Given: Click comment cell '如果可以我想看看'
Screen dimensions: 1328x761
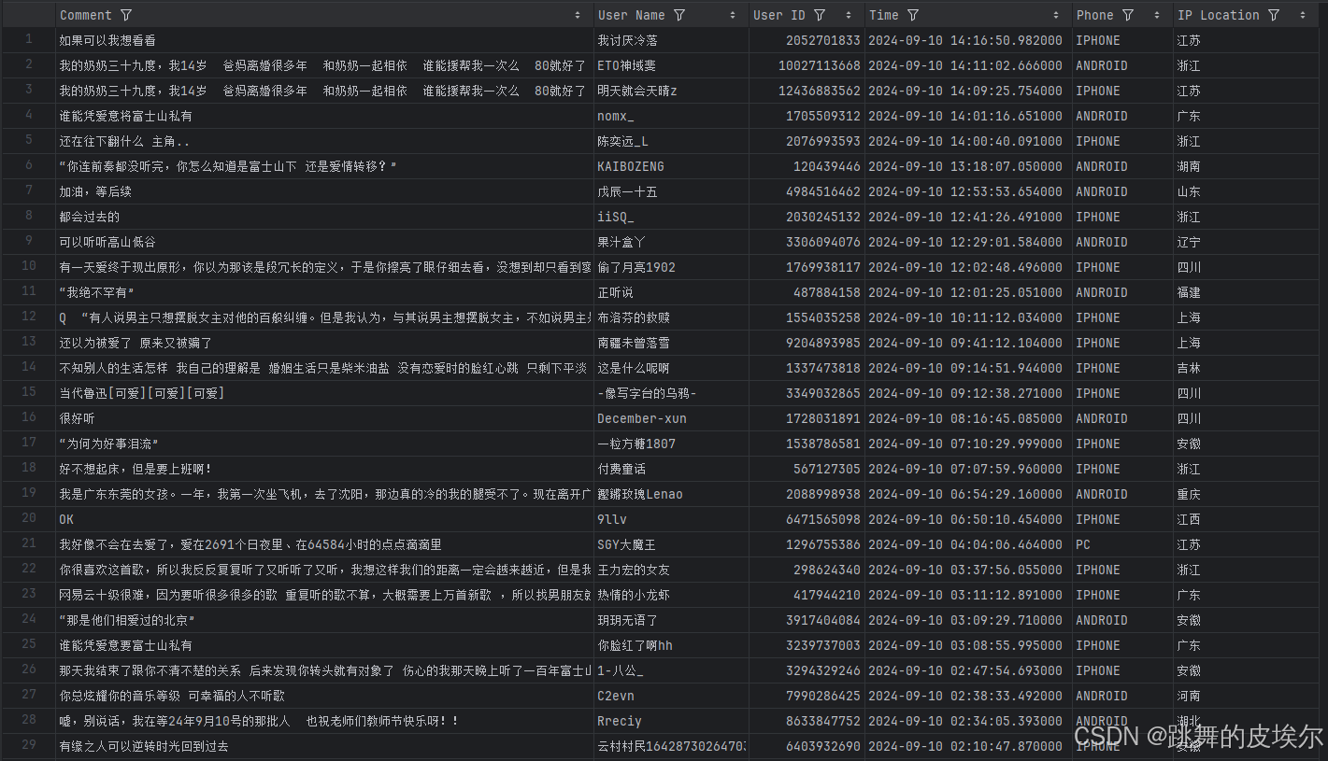Looking at the screenshot, I should 324,40.
